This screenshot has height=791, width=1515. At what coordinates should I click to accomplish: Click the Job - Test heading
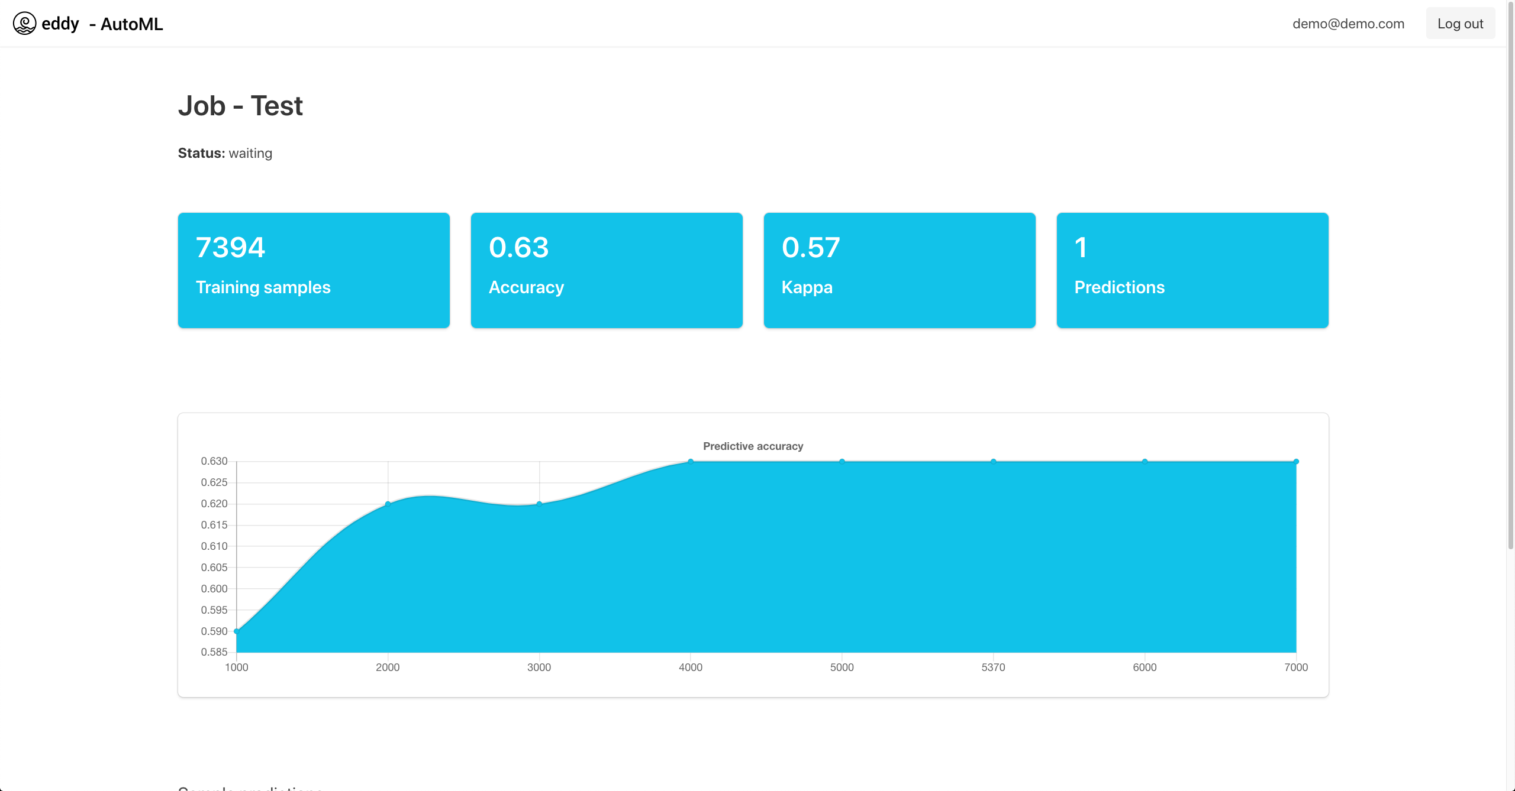pyautogui.click(x=240, y=106)
